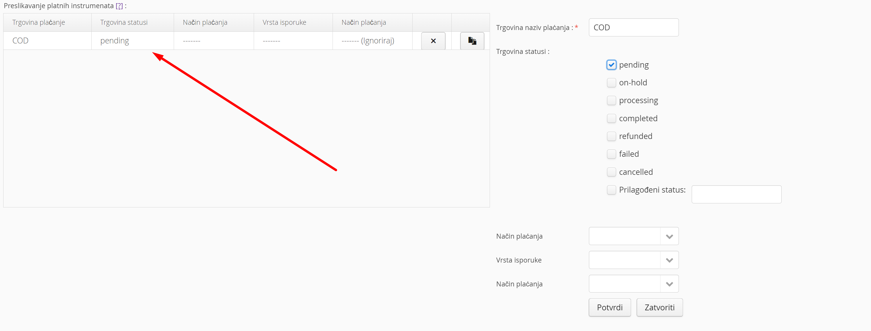Click the Zatvoriti button
The height and width of the screenshot is (331, 871).
pyautogui.click(x=659, y=307)
